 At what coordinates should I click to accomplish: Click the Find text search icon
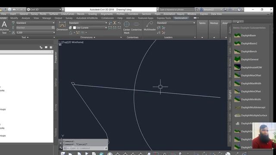click(53, 28)
